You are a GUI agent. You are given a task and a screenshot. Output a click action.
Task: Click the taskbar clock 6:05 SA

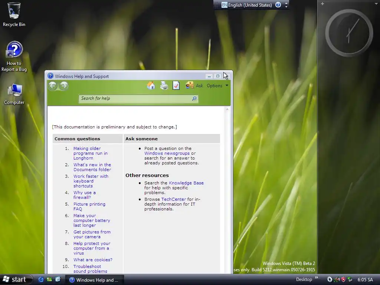(x=365, y=280)
